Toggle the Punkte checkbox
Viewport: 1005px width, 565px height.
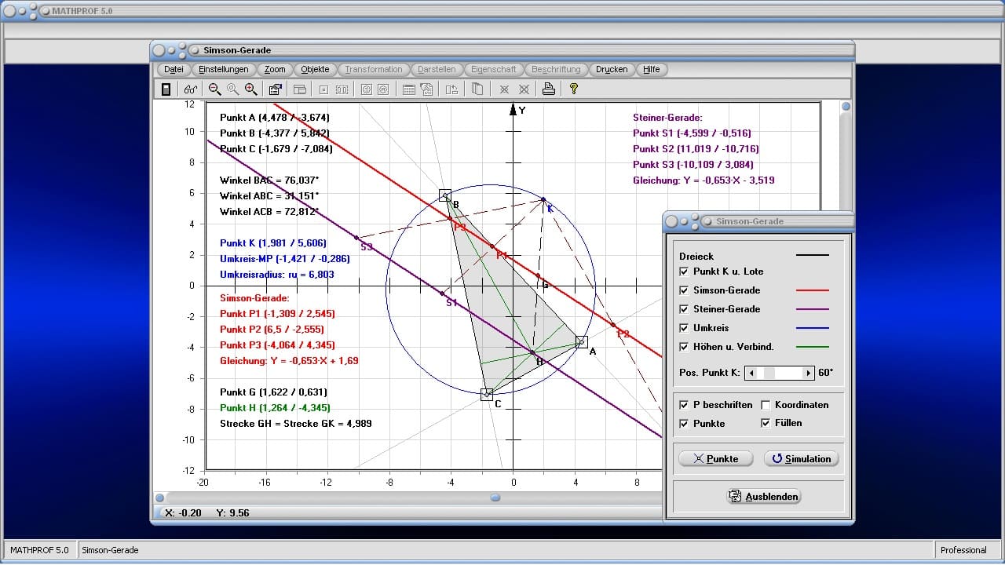tap(684, 424)
